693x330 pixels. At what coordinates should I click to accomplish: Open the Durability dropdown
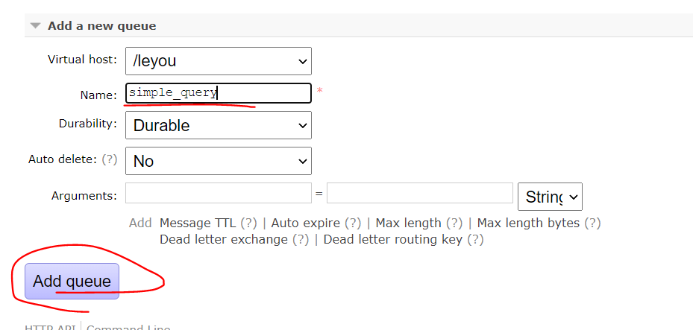(218, 125)
